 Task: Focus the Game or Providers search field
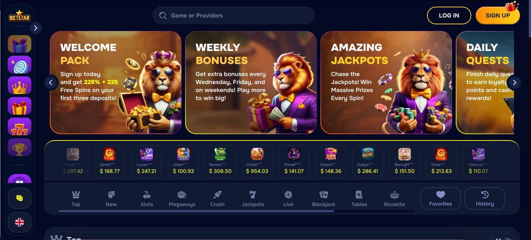[x=233, y=15]
